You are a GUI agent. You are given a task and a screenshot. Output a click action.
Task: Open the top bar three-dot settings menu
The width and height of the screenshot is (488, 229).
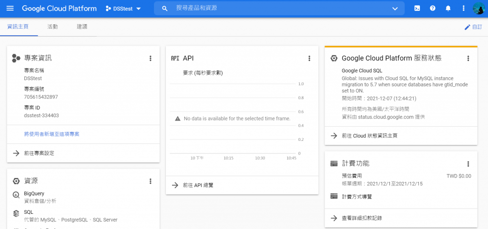tap(464, 9)
